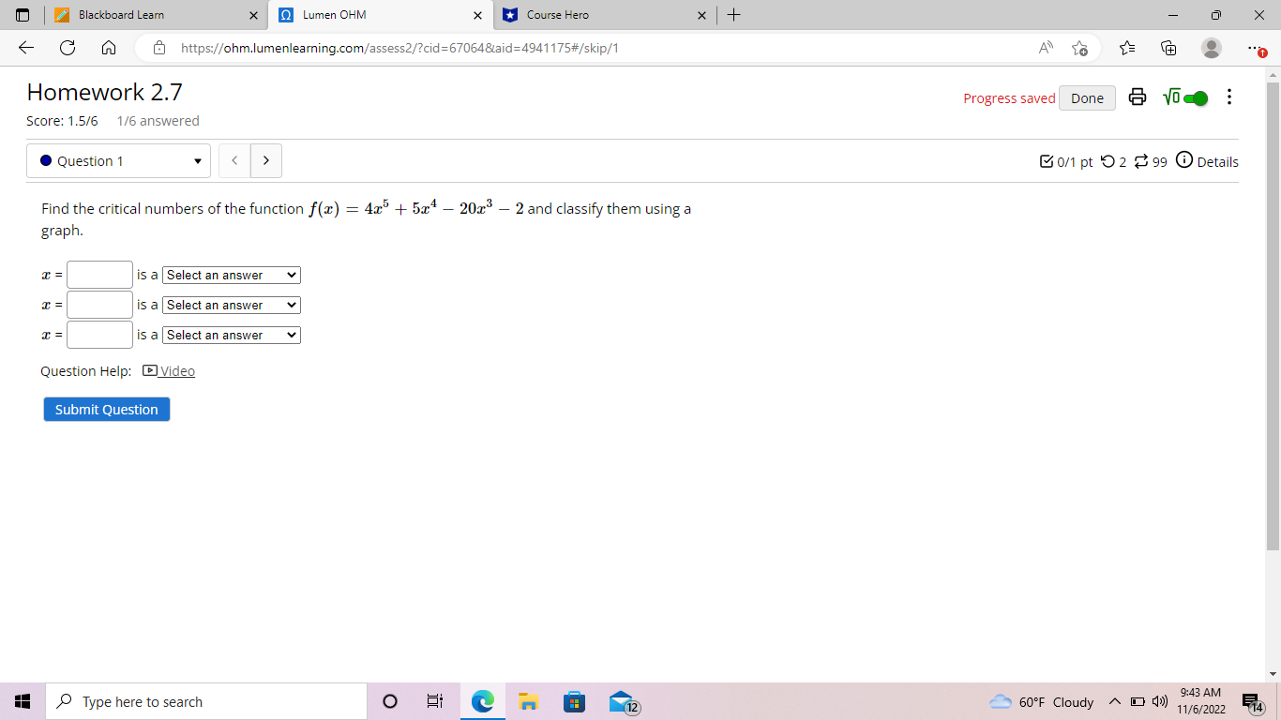Click the Details info icon
This screenshot has width=1281, height=720.
point(1183,160)
